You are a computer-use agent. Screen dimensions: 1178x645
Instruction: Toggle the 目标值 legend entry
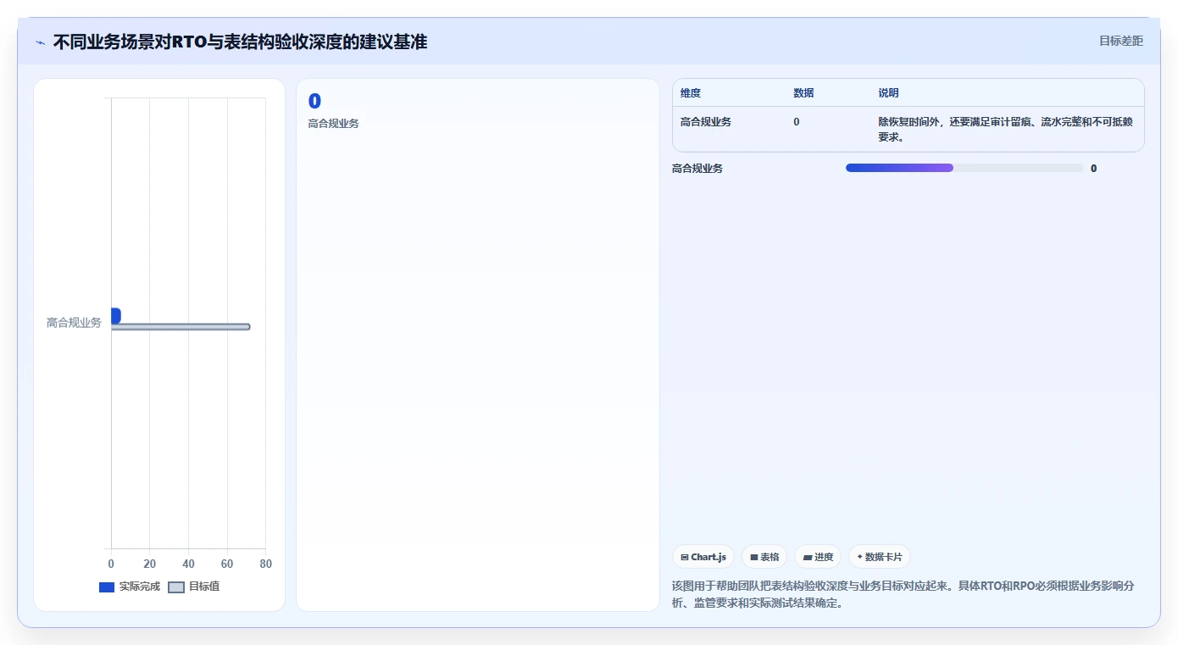pyautogui.click(x=194, y=587)
